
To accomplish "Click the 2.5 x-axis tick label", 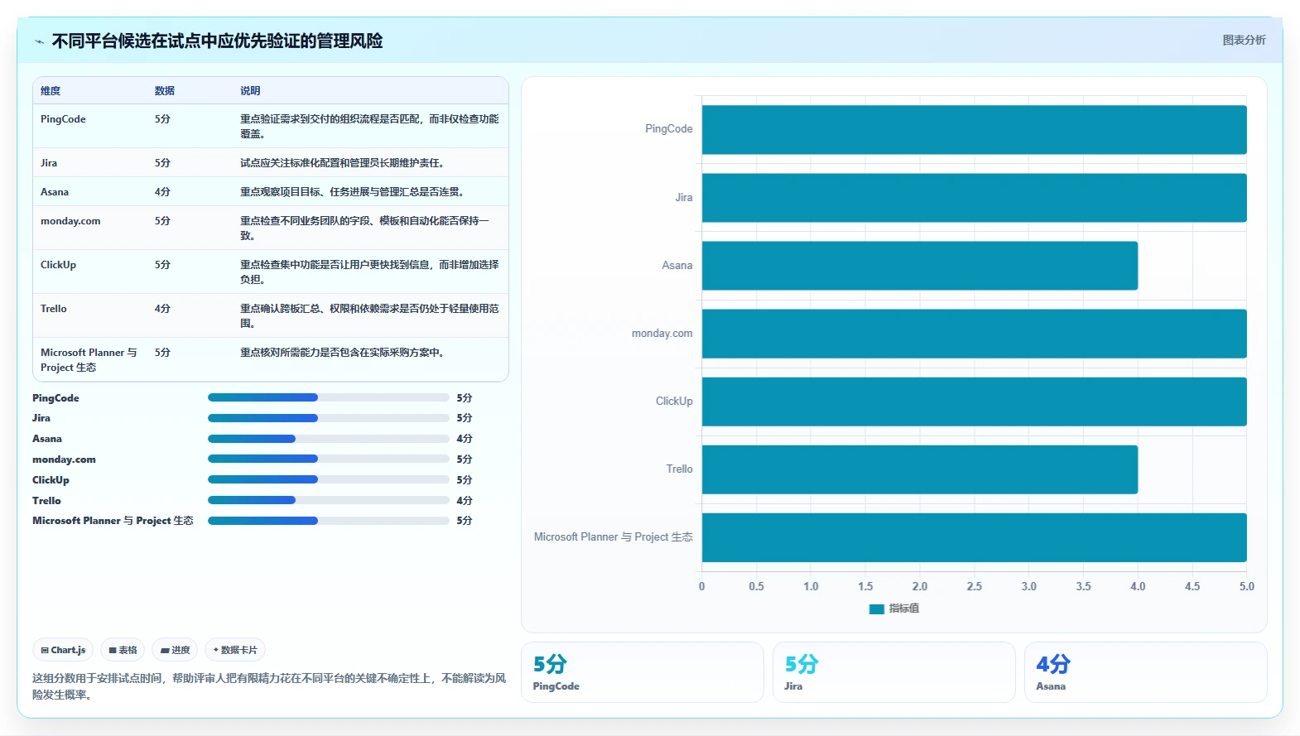I will [x=975, y=586].
